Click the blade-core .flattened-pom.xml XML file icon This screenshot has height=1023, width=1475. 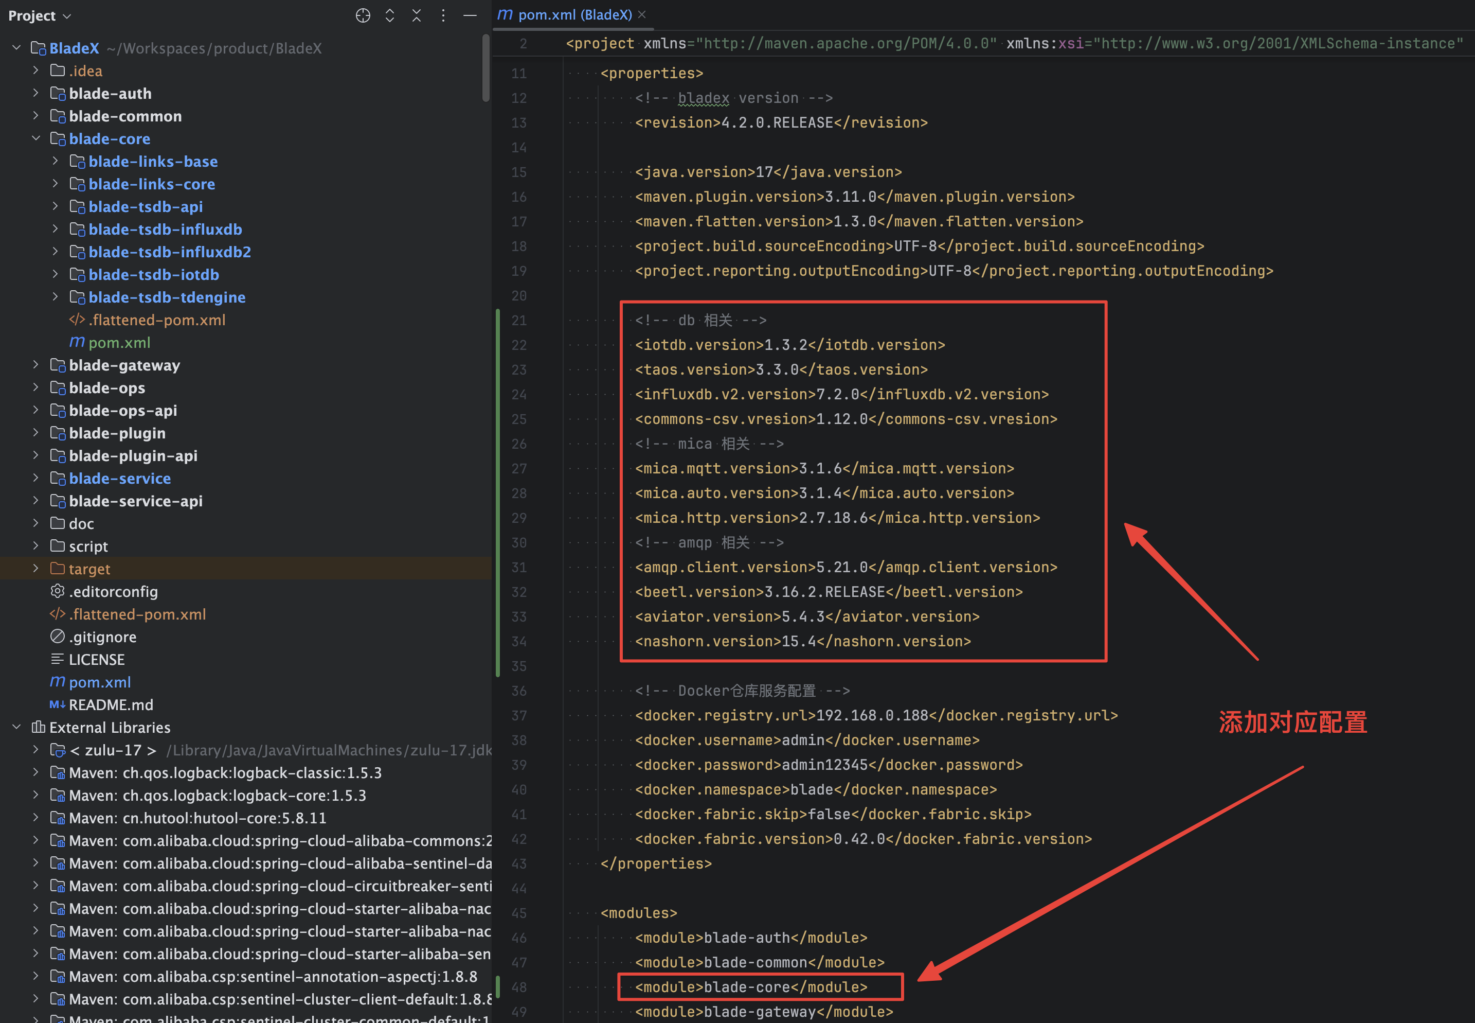click(77, 319)
